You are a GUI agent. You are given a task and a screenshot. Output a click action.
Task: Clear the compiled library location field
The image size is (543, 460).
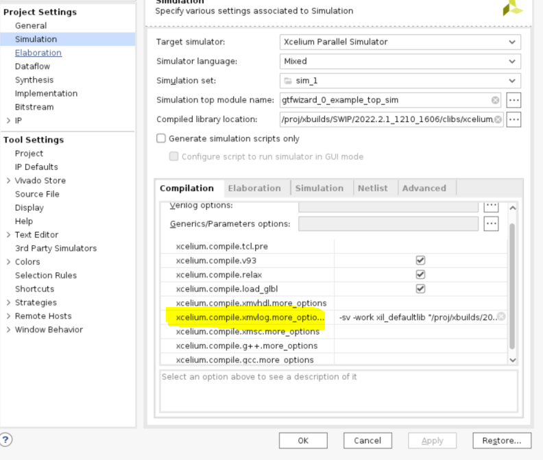click(x=498, y=120)
